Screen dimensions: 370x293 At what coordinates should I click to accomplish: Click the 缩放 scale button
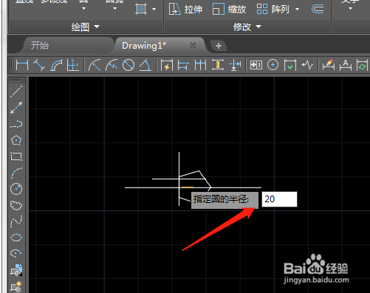[x=229, y=10]
